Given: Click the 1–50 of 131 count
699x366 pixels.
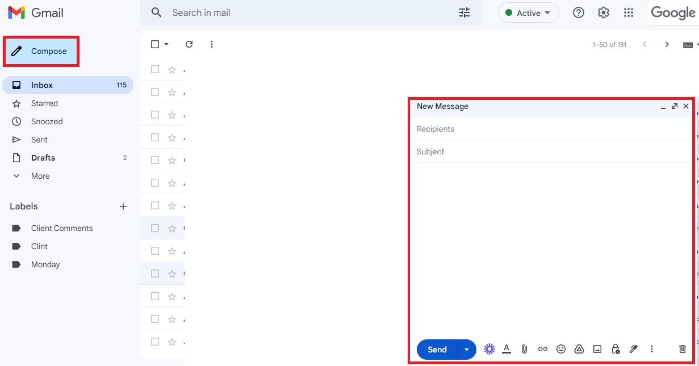Looking at the screenshot, I should click(x=609, y=45).
